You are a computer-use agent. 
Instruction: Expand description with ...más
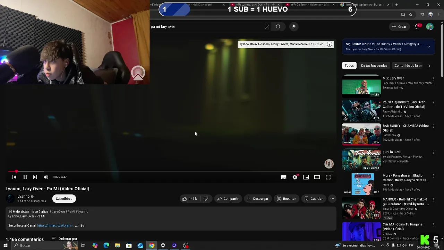[x=79, y=226]
